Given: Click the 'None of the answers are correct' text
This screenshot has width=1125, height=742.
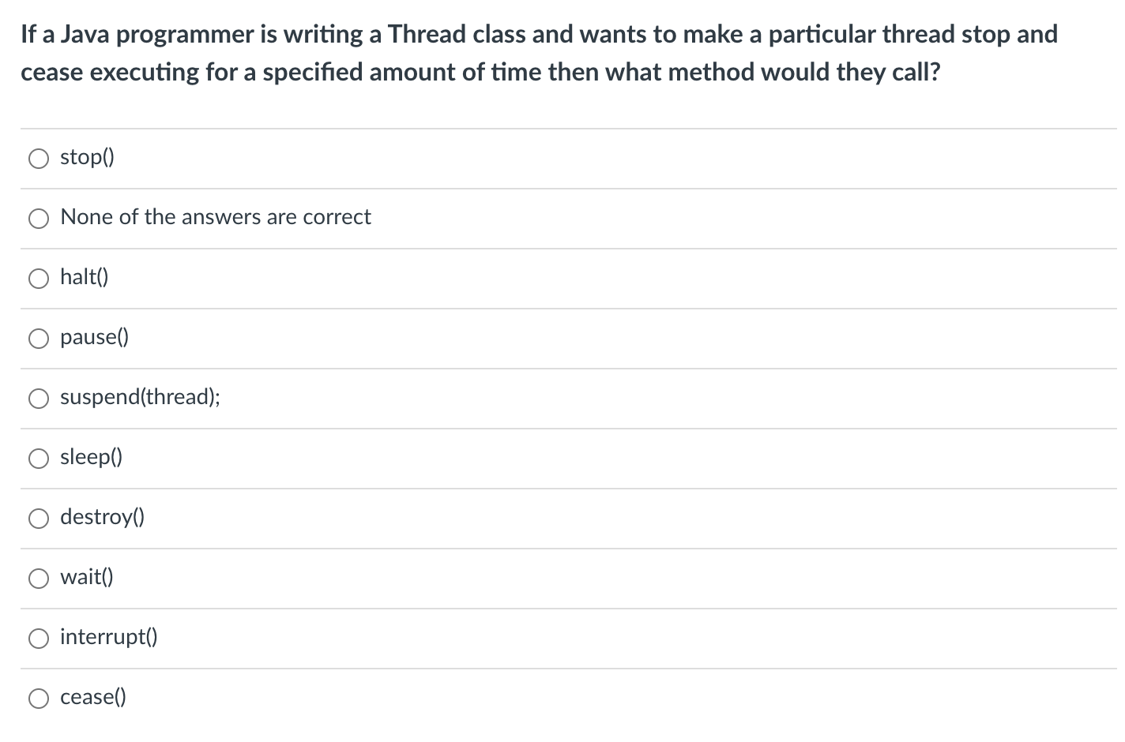Looking at the screenshot, I should point(215,218).
